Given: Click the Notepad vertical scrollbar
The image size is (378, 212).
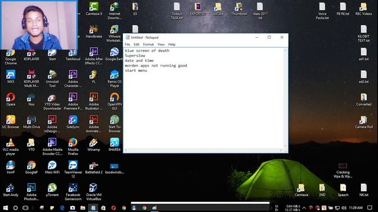Looking at the screenshot, I should (x=285, y=98).
